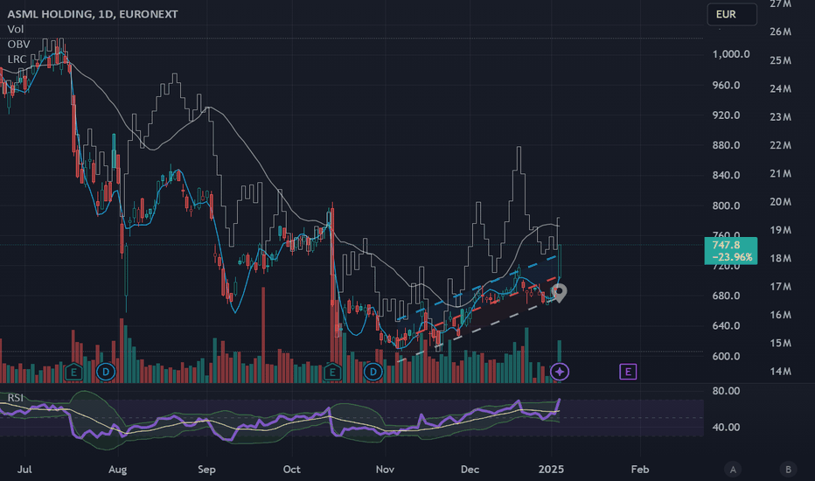Click the 680.0 price axis label
The image size is (815, 481).
[x=726, y=296]
